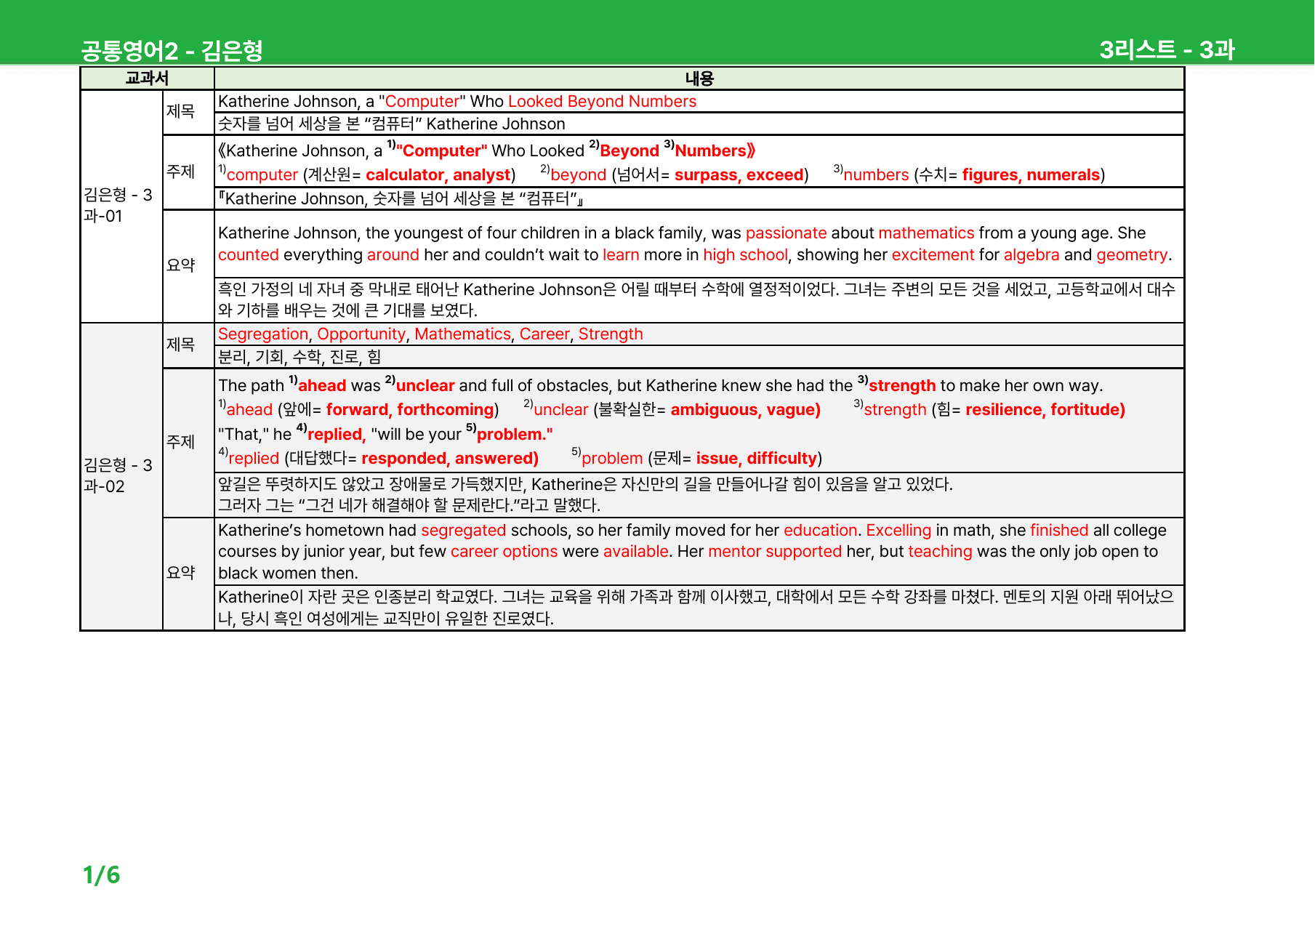The image size is (1315, 929).
Task: Click the header text 3리스트 - 3과
Action: coord(1167,49)
